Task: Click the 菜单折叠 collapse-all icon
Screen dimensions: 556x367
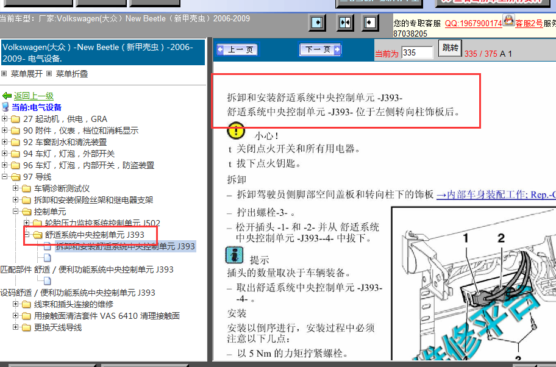Action: pos(49,74)
